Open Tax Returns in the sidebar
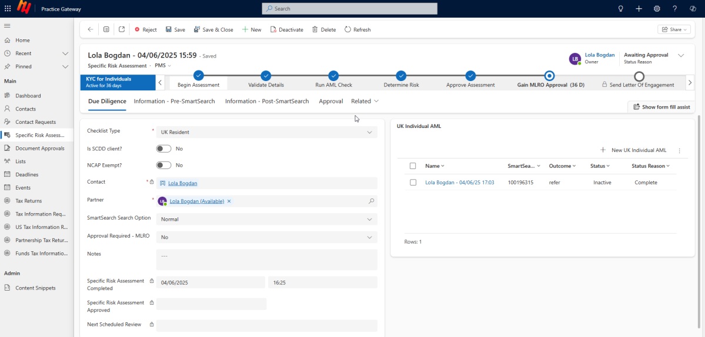 pyautogui.click(x=28, y=201)
